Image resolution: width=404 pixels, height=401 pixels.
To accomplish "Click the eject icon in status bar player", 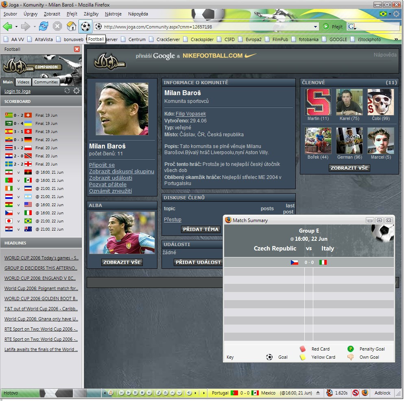I will coord(166,393).
